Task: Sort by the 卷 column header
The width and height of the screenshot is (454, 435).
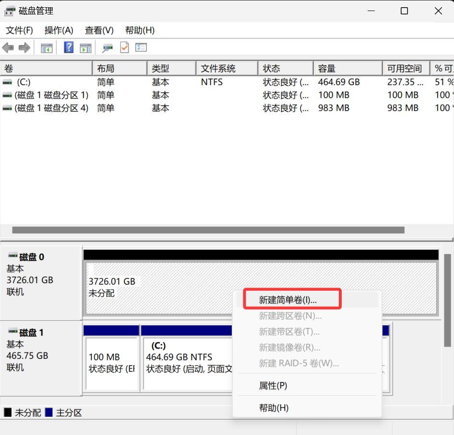Action: point(47,69)
